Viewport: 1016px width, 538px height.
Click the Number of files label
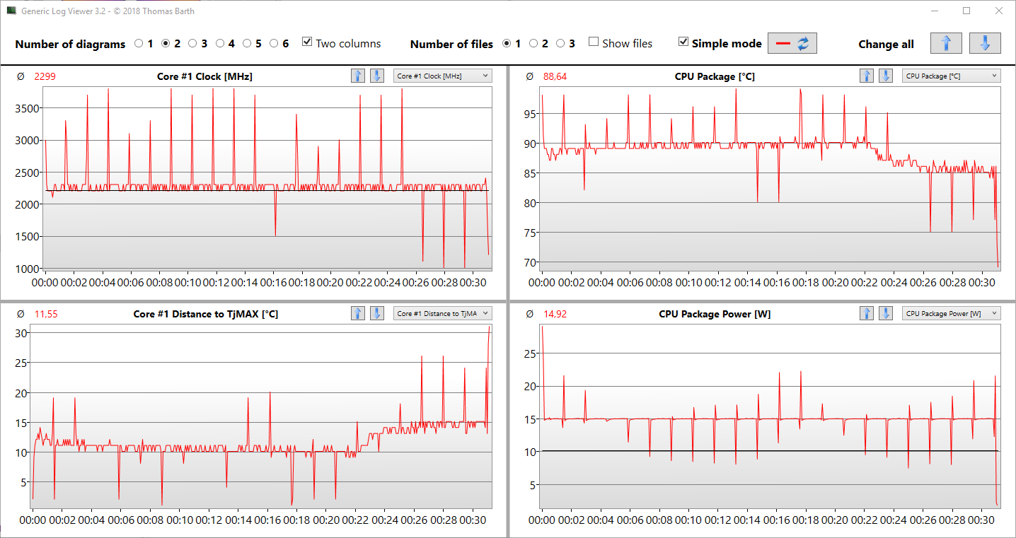point(451,44)
